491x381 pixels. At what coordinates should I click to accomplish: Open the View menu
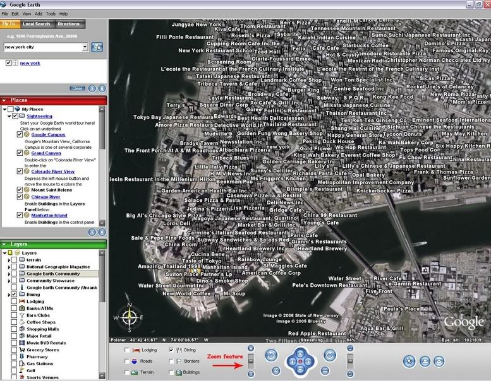(x=27, y=14)
